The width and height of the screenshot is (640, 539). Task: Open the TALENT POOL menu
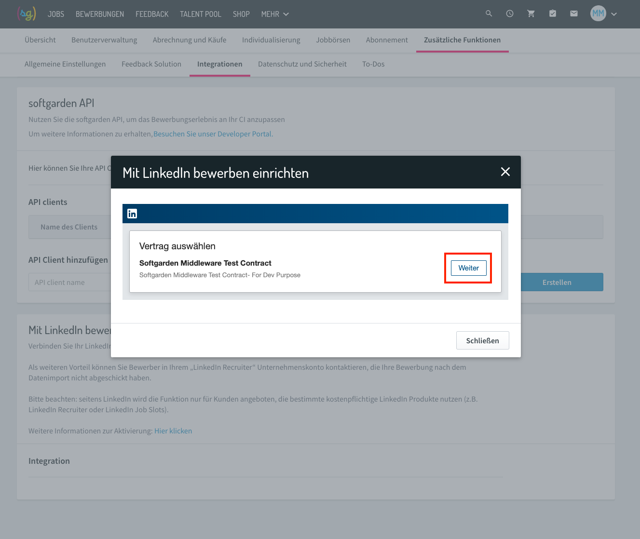[x=201, y=14]
